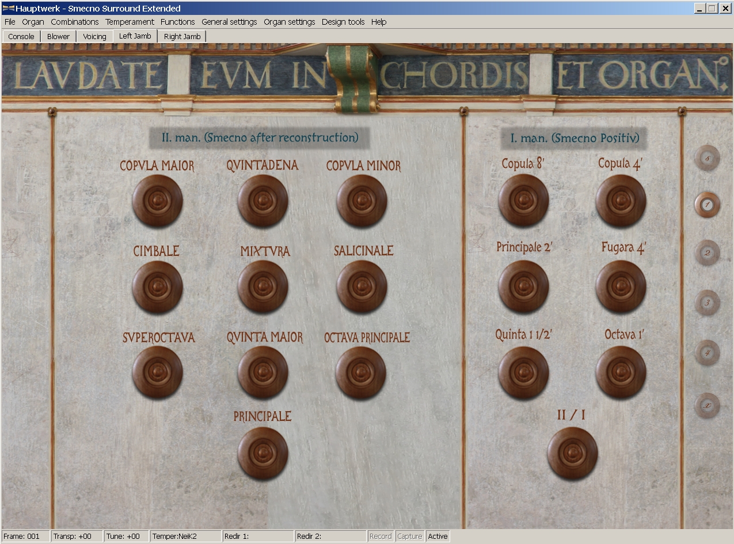Click the Frame: 001 status field
734x544 pixels.
25,536
